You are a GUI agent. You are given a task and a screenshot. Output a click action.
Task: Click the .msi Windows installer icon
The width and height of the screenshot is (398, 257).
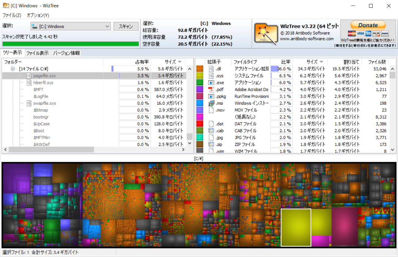211,103
